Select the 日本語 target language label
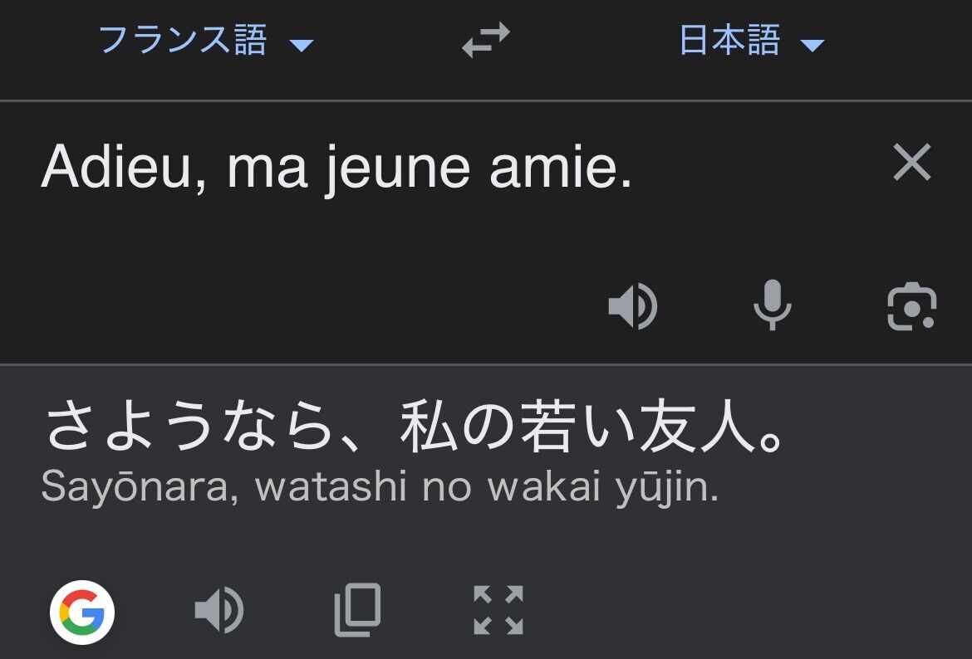This screenshot has height=659, width=972. click(x=730, y=40)
